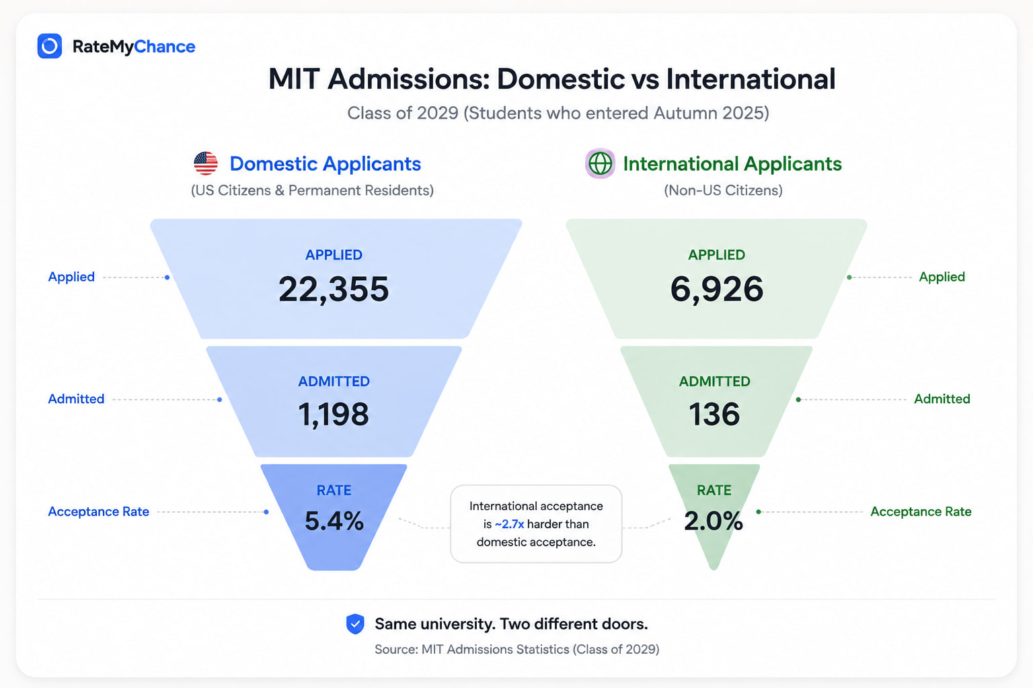The height and width of the screenshot is (688, 1033).
Task: Click the '(Non-US Citizens)' text
Action: coord(723,190)
